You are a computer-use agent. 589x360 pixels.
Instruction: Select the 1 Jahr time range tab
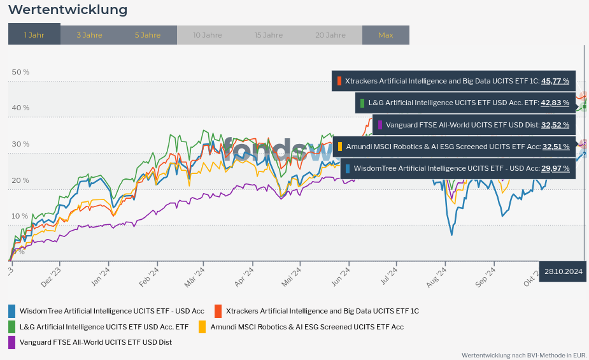[34, 34]
